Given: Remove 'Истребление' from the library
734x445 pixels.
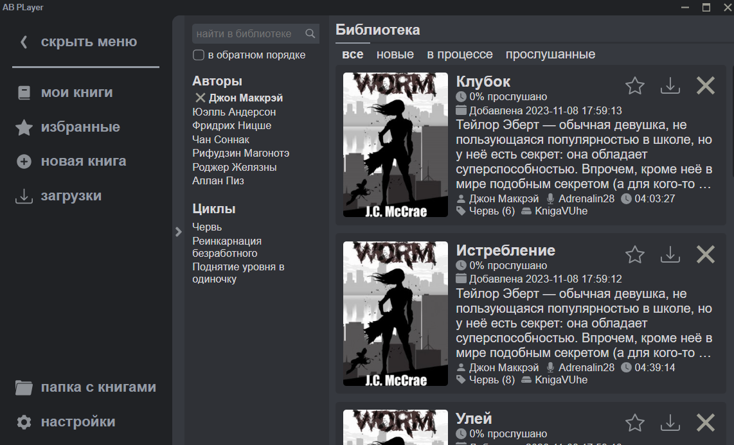Looking at the screenshot, I should tap(706, 254).
